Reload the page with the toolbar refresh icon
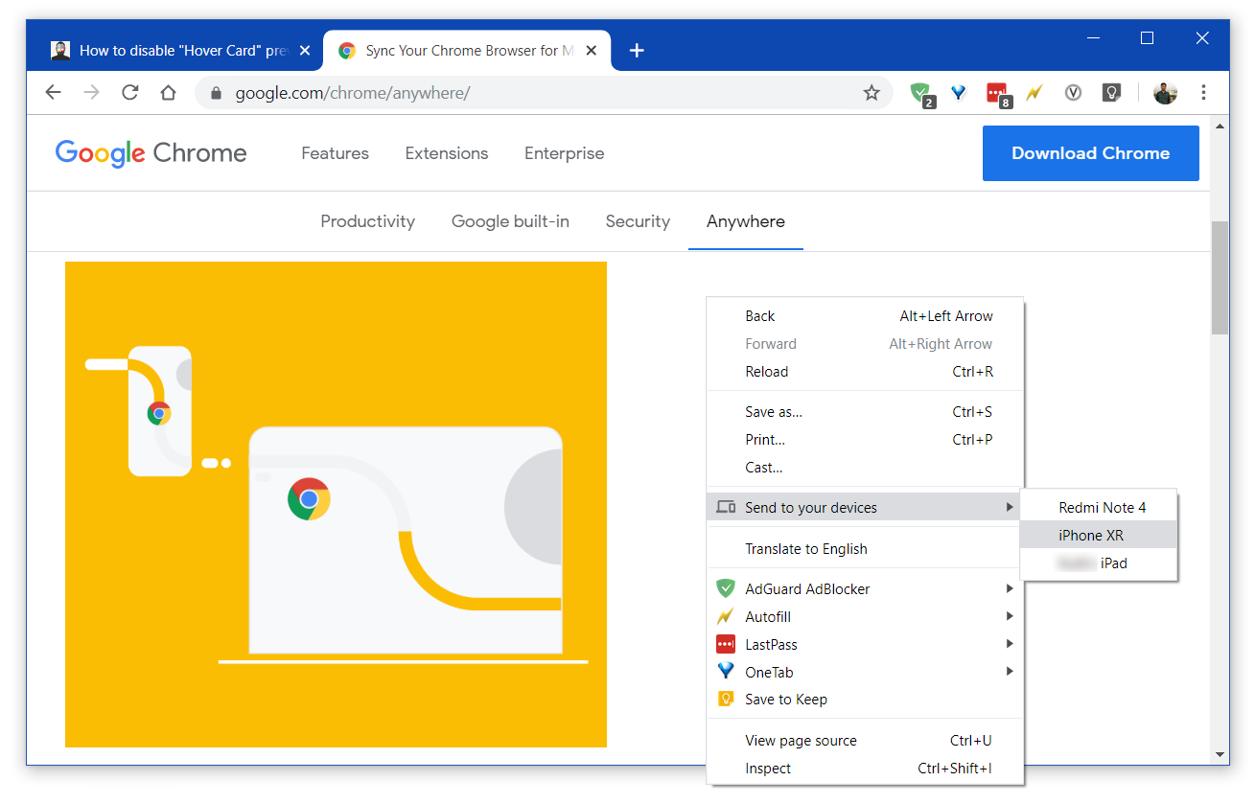This screenshot has height=804, width=1255. point(130,93)
